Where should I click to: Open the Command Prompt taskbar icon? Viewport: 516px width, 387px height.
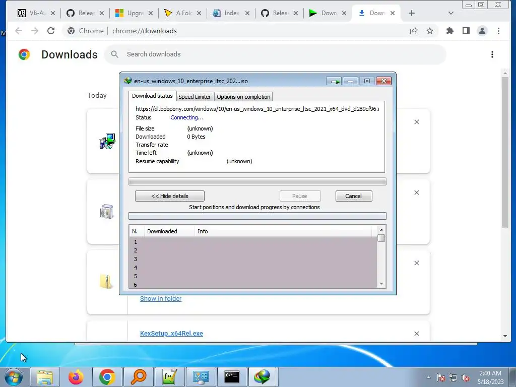(x=232, y=377)
